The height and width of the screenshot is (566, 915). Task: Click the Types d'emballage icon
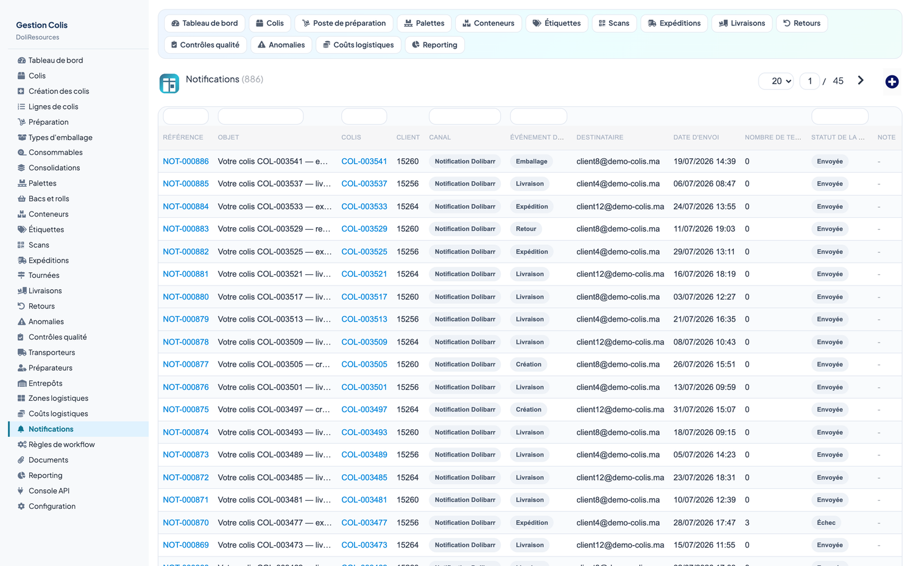point(22,137)
